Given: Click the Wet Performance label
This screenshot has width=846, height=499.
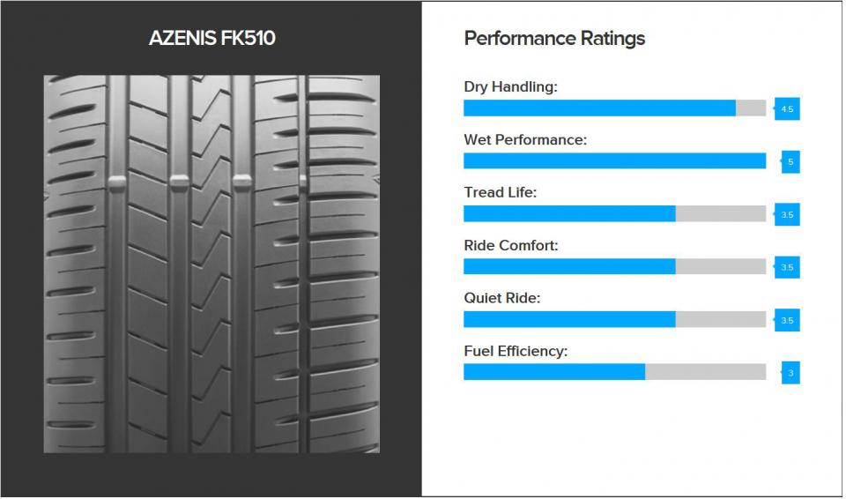Looking at the screenshot, I should tap(525, 140).
